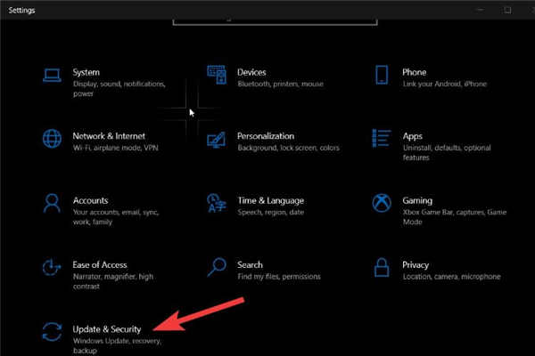
Task: Open Time & Language icon
Action: [216, 204]
